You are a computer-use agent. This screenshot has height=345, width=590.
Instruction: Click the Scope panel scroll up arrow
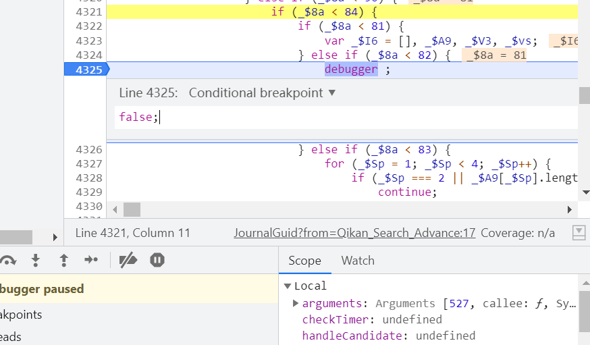pos(586,283)
